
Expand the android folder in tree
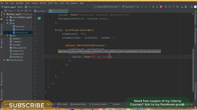coord(7,17)
